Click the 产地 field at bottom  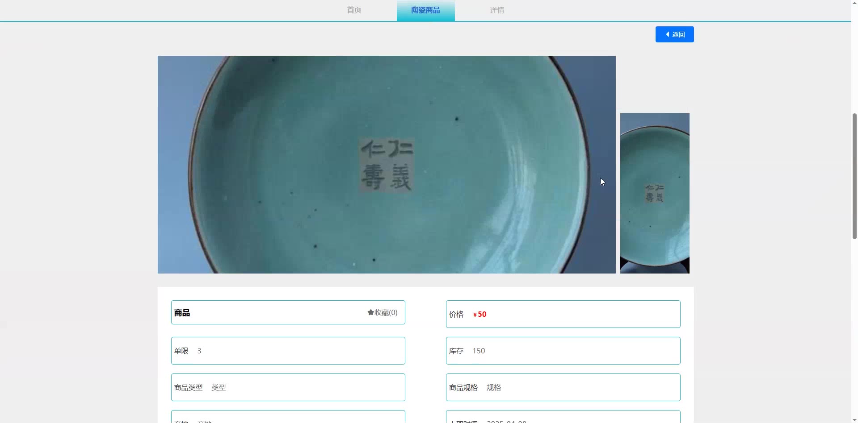pyautogui.click(x=288, y=417)
